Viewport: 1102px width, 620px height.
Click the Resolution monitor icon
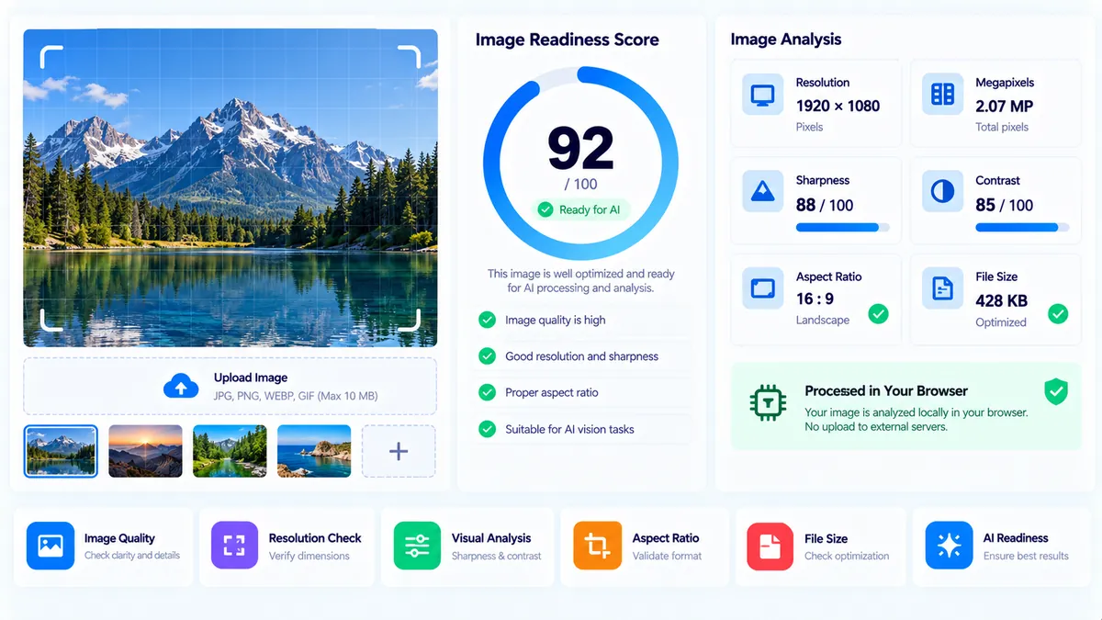762,95
